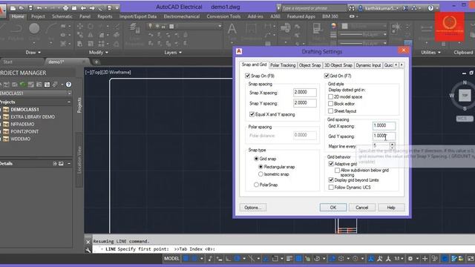Click the green refresh icon in Project Manager
The height and width of the screenshot is (267, 475).
coord(22,85)
